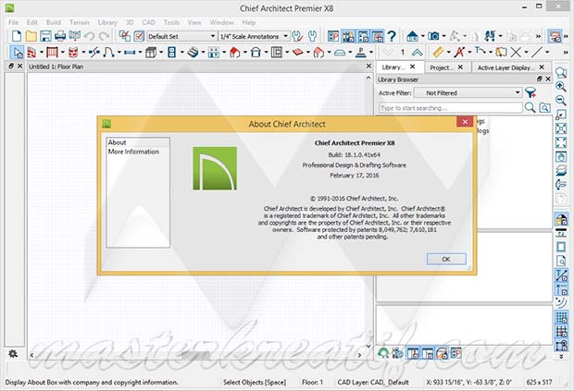Image resolution: width=574 pixels, height=391 pixels.
Task: Select the Stairs tool icon
Action: (193, 53)
